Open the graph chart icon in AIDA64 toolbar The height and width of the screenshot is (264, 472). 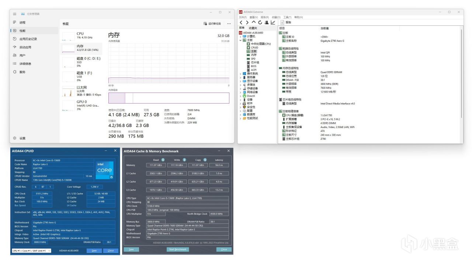tap(273, 22)
